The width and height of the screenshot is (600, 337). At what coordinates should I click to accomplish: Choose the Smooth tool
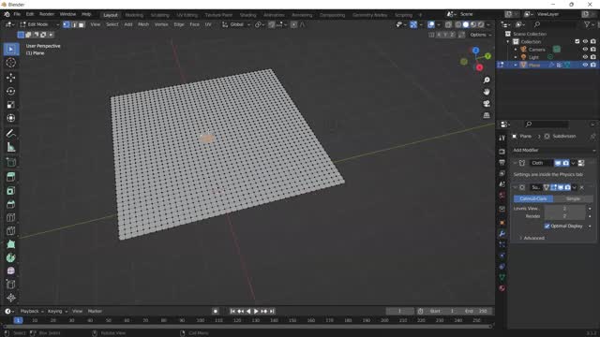(10, 271)
